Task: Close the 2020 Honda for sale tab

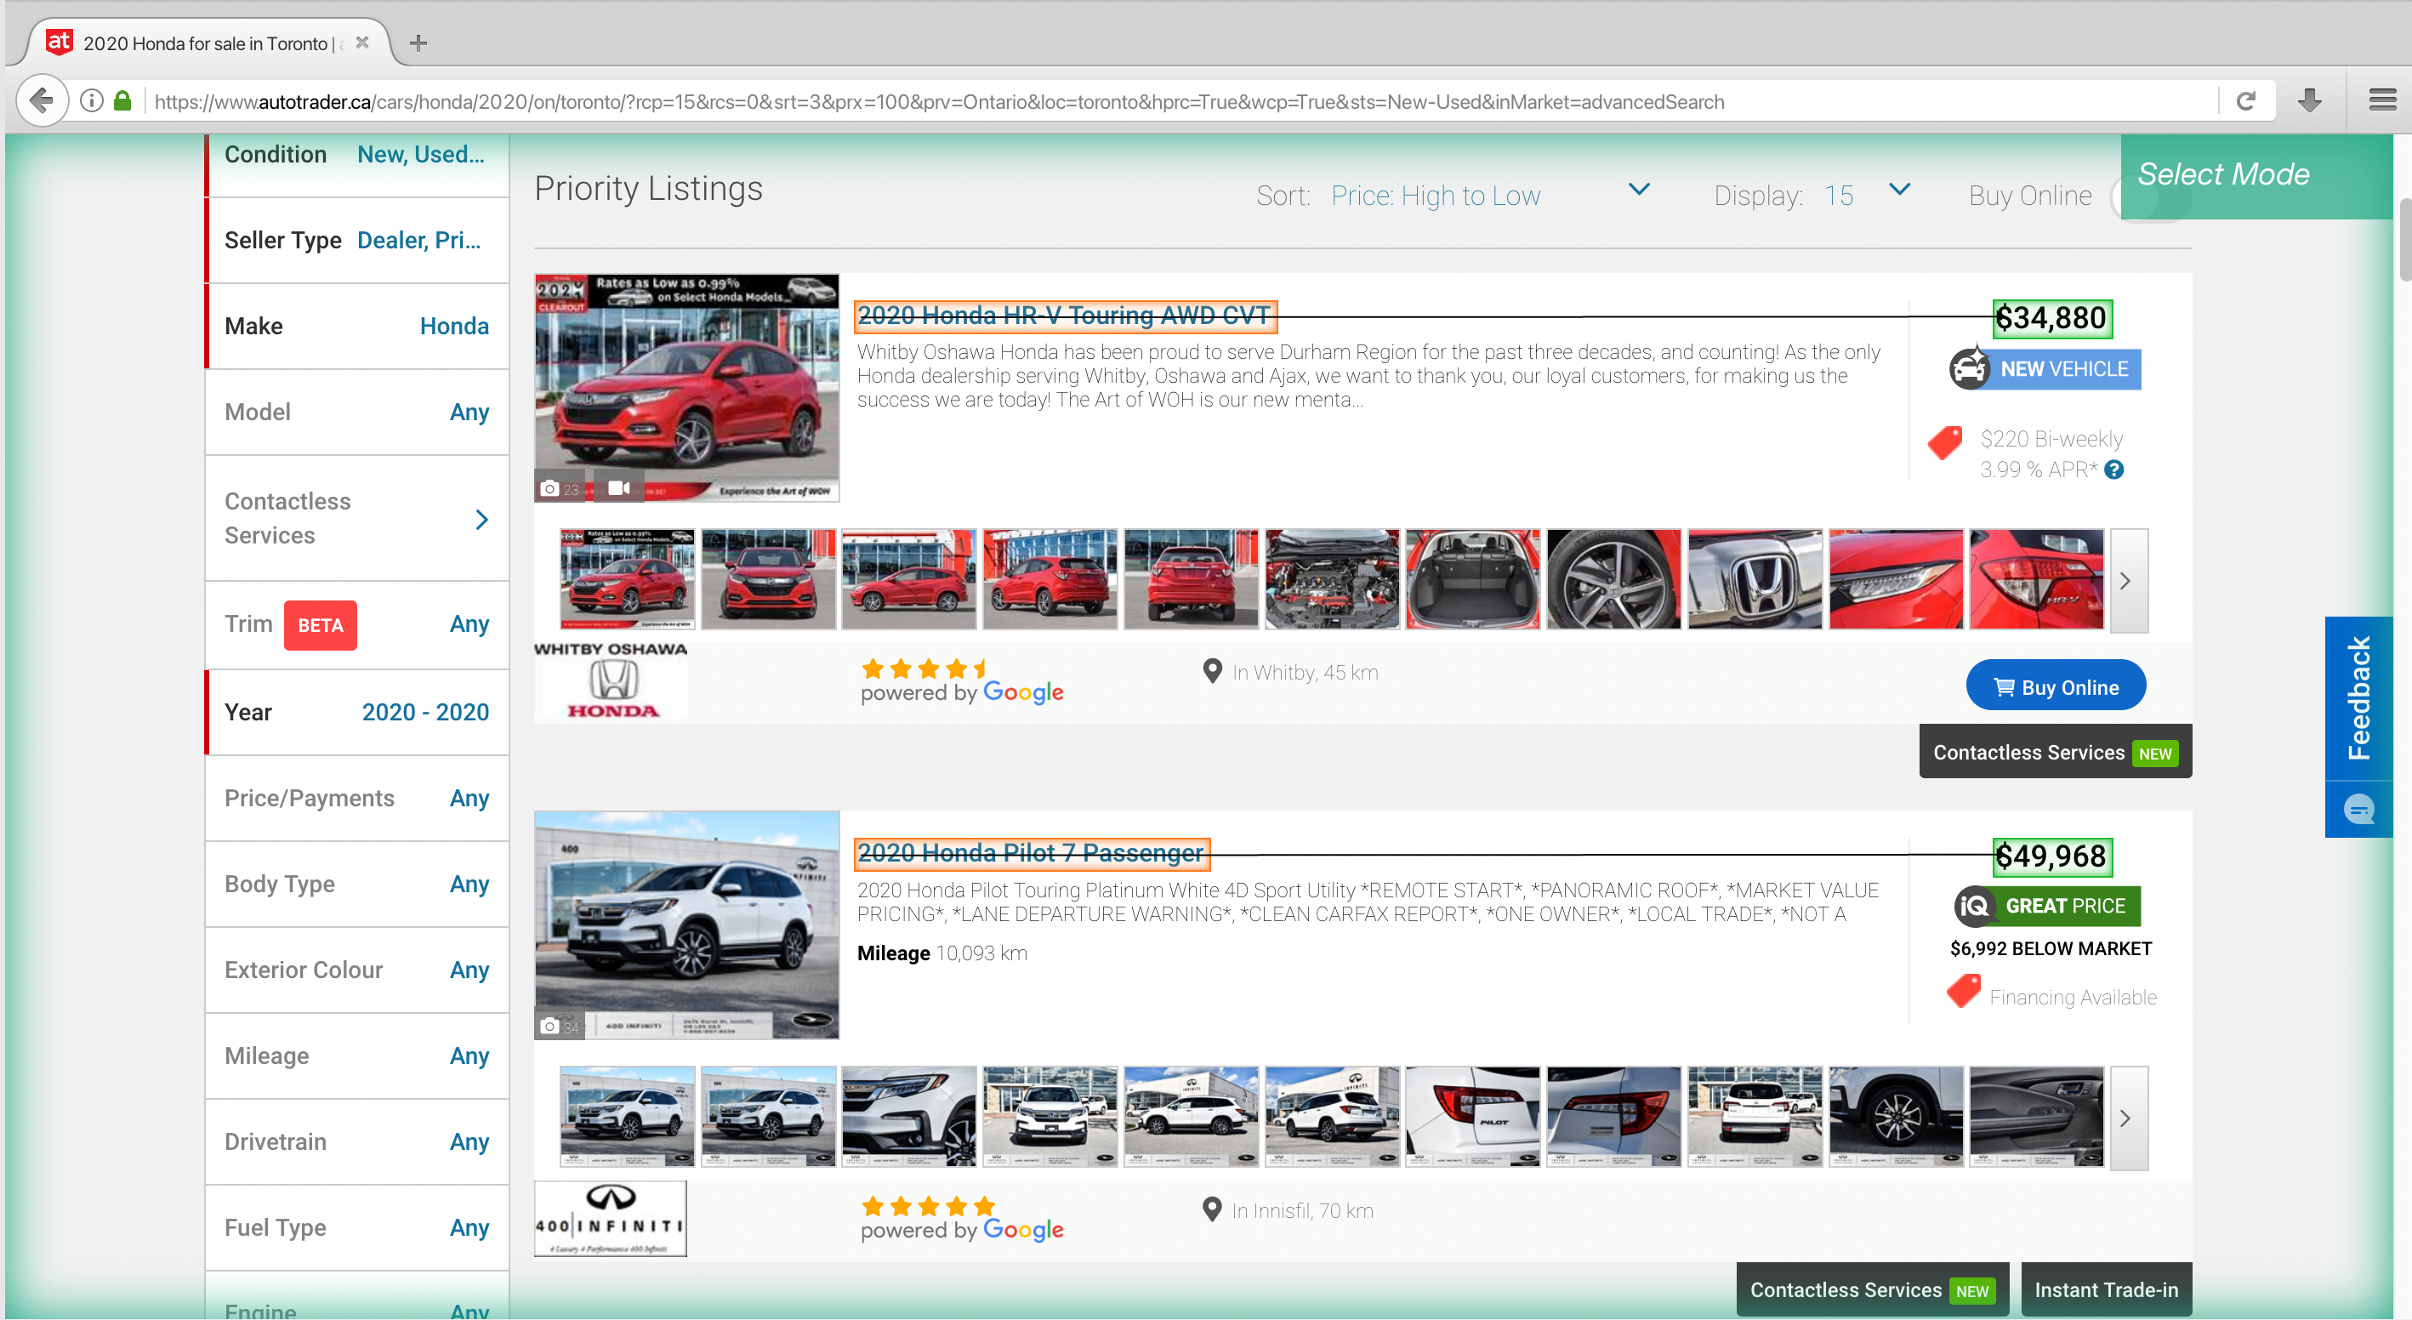Action: [x=362, y=43]
